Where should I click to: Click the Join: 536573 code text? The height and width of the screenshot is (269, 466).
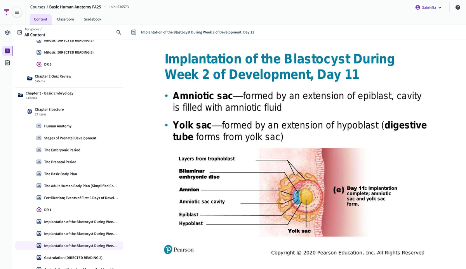point(119,7)
